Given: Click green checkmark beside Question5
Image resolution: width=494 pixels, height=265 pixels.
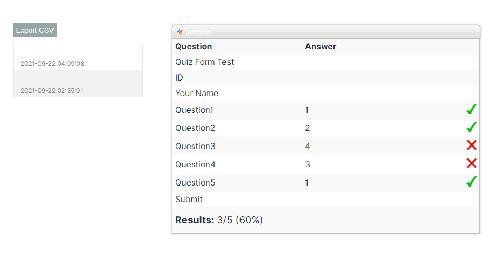Looking at the screenshot, I should tap(471, 182).
